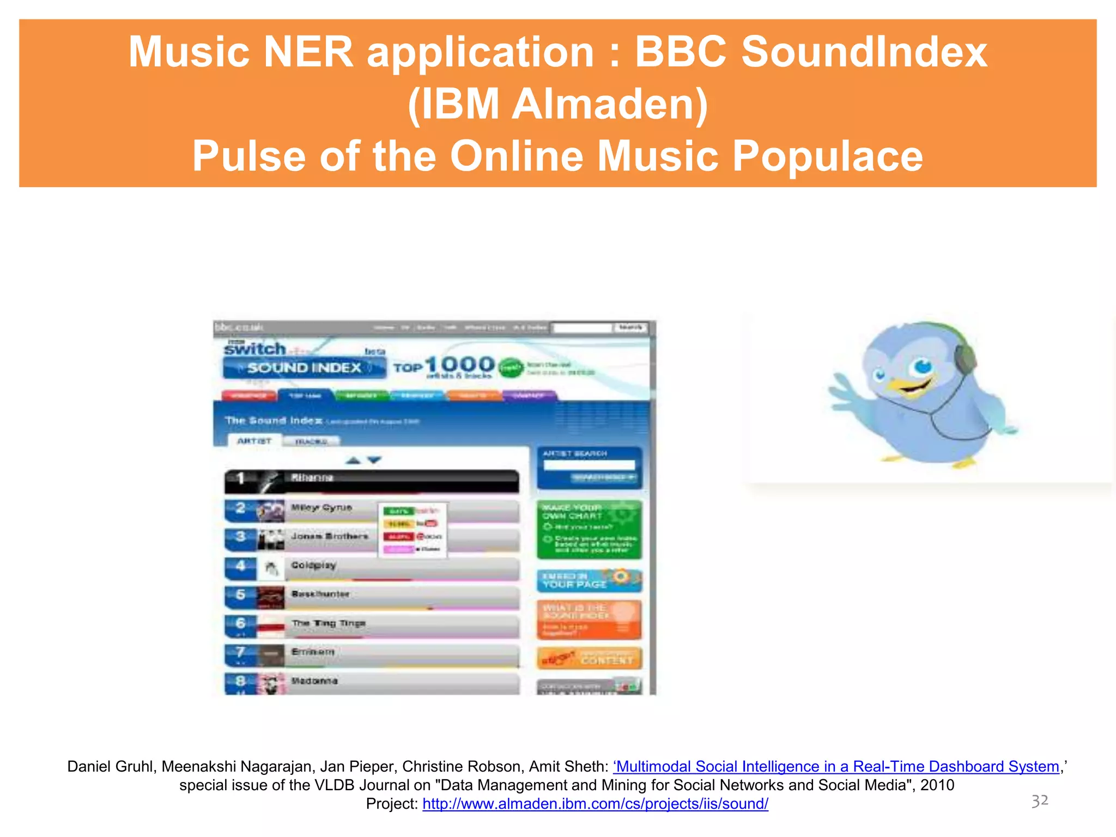Open the Embed In Your Page banner
1116x837 pixels.
tap(589, 580)
